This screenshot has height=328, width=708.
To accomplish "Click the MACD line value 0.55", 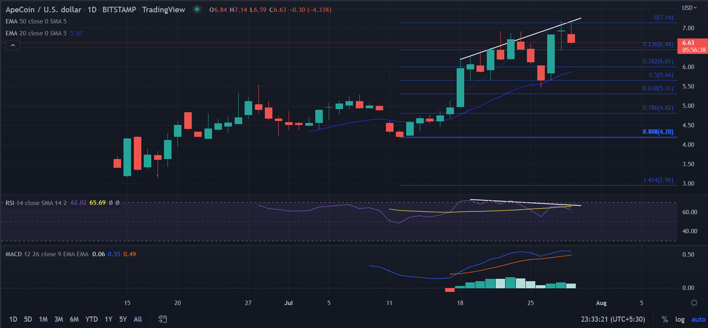I will (114, 254).
